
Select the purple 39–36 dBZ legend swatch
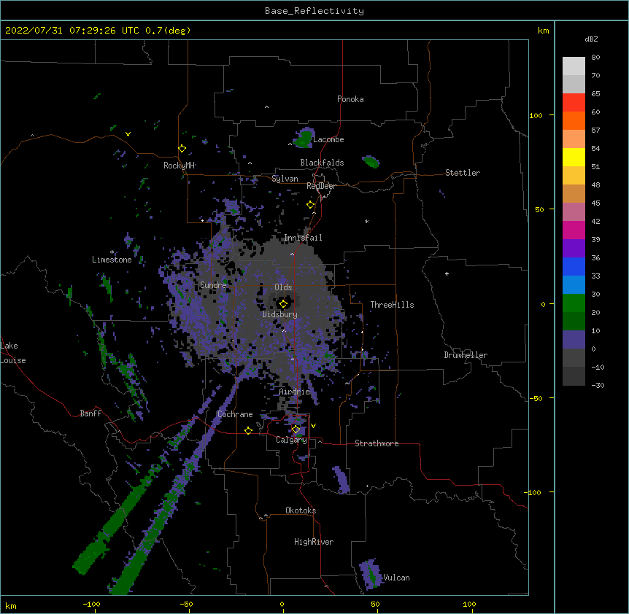click(x=574, y=249)
